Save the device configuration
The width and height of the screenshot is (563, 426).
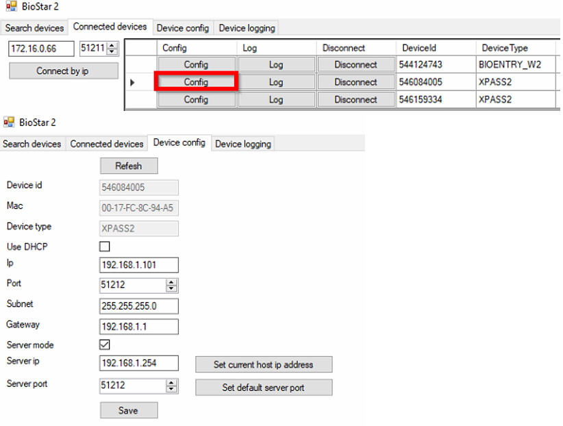(x=128, y=410)
